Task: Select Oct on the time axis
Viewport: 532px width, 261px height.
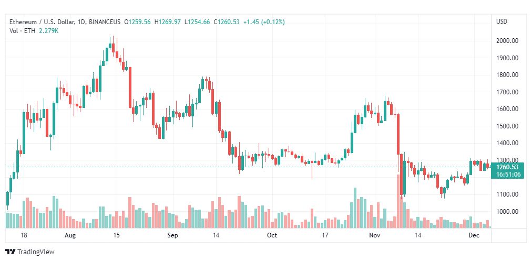Action: pyautogui.click(x=272, y=236)
